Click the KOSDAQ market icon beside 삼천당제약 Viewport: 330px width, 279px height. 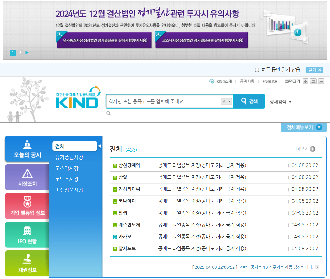[x=115, y=166]
